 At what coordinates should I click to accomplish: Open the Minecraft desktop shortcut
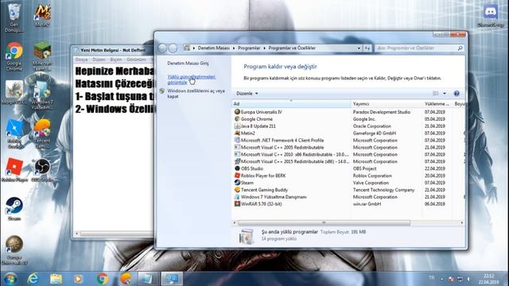tap(42, 56)
